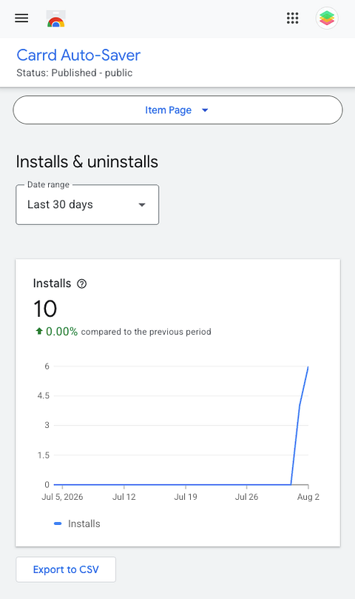Open the Google apps grid
Screen dimensions: 355x599
(292, 18)
